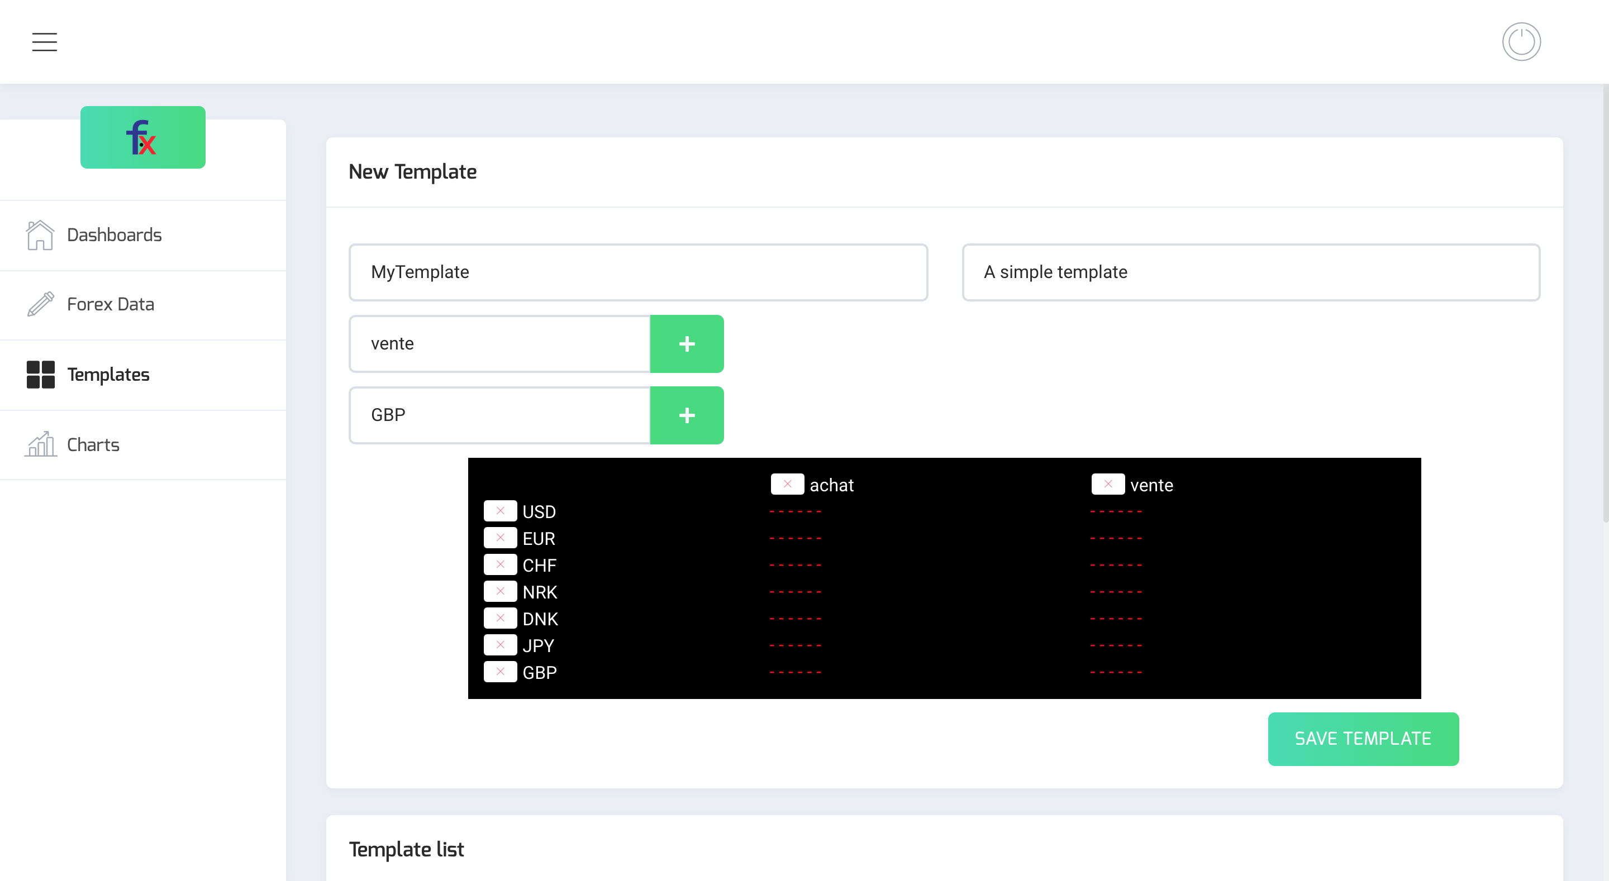This screenshot has height=881, width=1609.
Task: Focus the MyTemplate name field
Action: (x=637, y=272)
